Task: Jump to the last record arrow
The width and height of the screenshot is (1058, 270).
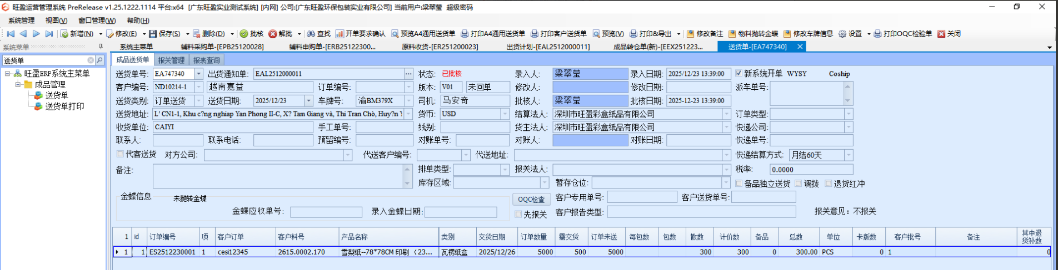Action: coord(49,34)
